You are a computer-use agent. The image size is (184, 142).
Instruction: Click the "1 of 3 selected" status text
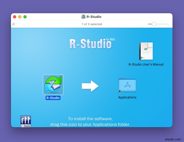pyautogui.click(x=92, y=24)
